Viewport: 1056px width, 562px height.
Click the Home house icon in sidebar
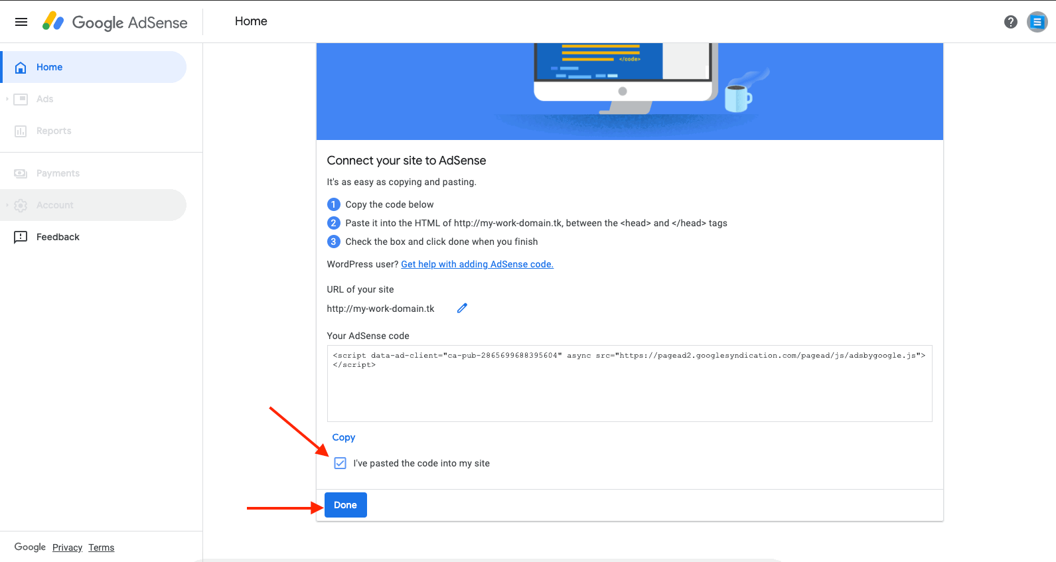coord(21,67)
